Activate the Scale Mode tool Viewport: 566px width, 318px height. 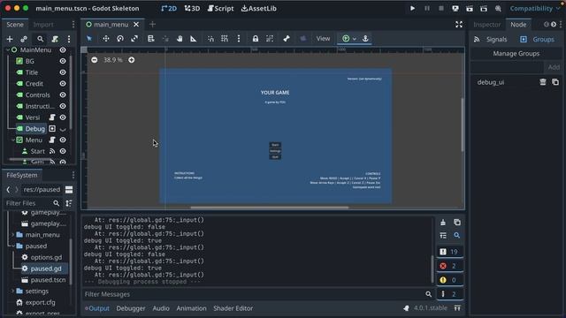134,39
